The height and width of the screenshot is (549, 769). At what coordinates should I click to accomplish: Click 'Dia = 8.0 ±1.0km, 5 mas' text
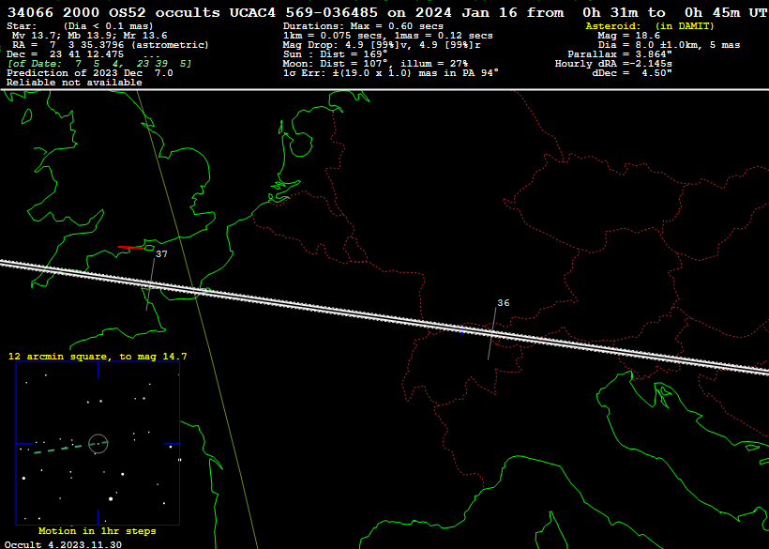tap(669, 45)
